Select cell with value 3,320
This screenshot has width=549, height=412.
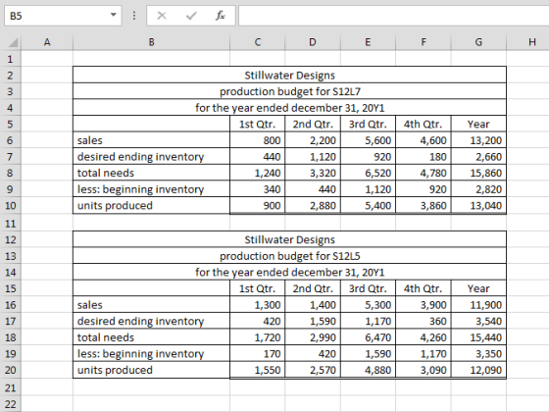coord(313,173)
